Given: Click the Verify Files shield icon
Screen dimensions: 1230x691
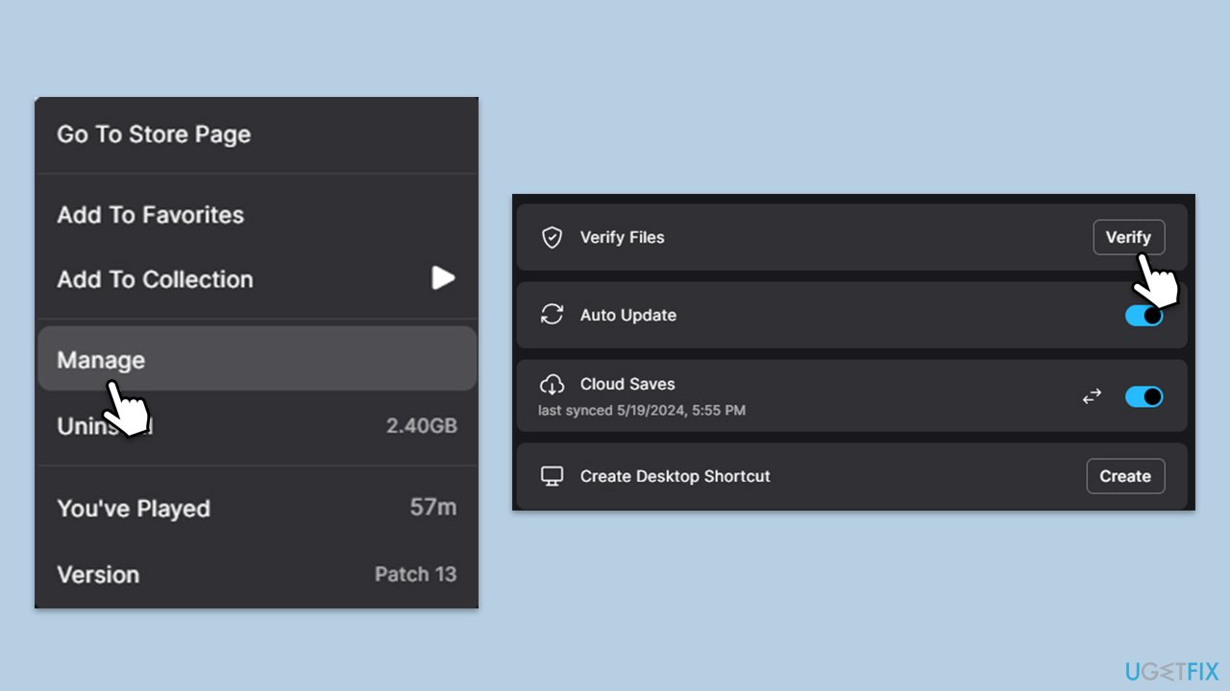Looking at the screenshot, I should pos(552,238).
